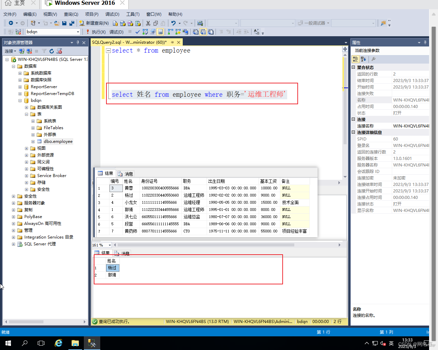Click the Activity Monitor icon
This screenshot has height=350, width=438.
200,23
